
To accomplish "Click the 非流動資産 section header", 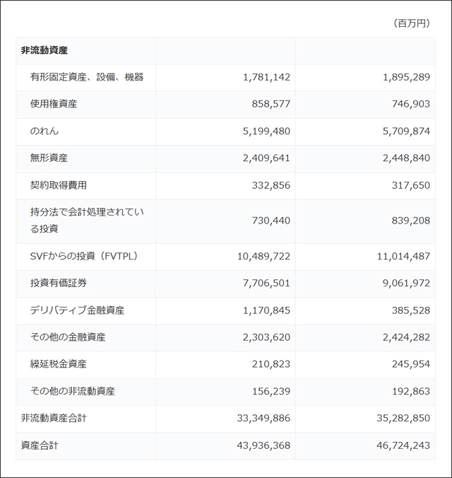I will point(44,51).
